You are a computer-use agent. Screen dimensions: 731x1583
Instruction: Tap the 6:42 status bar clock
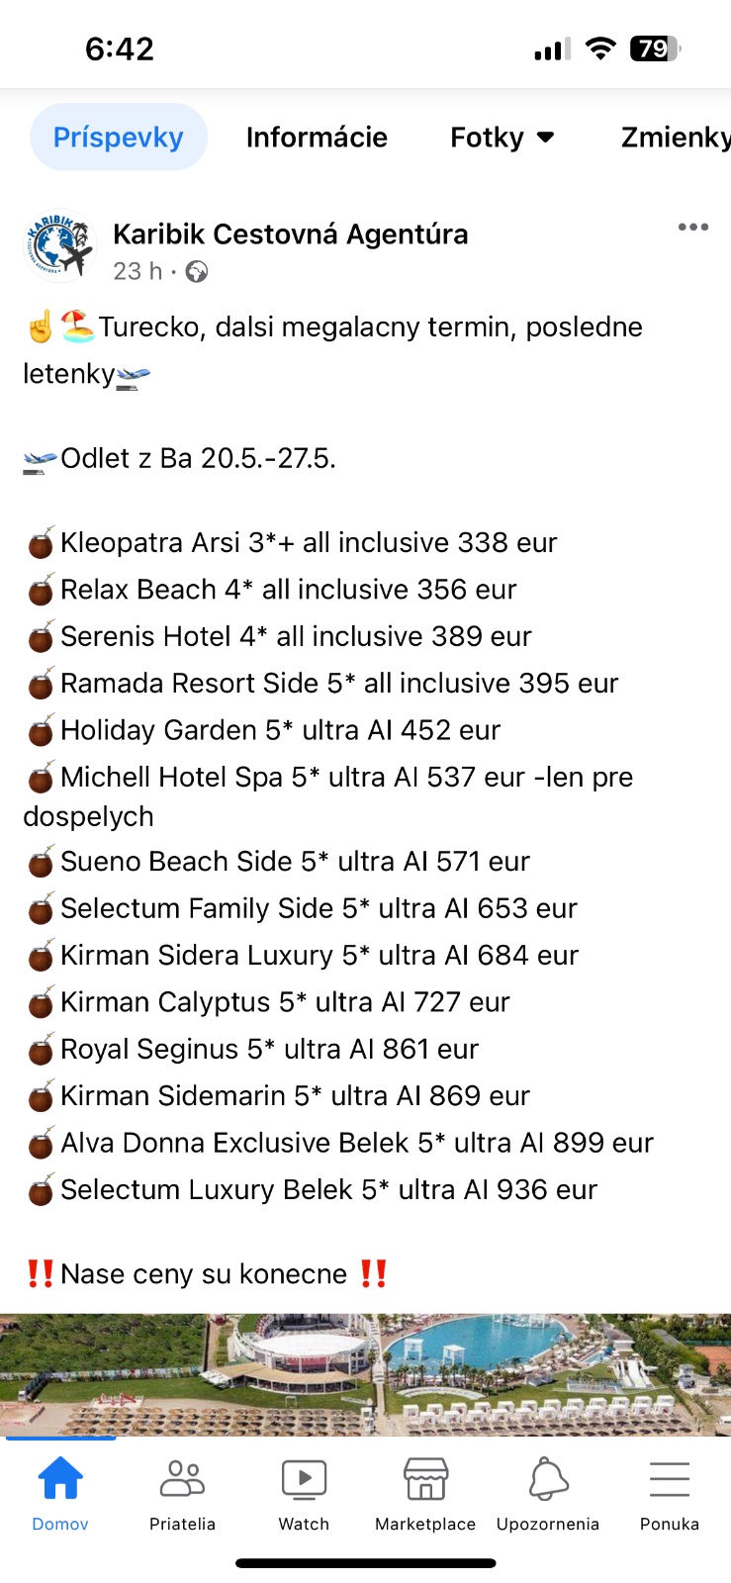(120, 48)
